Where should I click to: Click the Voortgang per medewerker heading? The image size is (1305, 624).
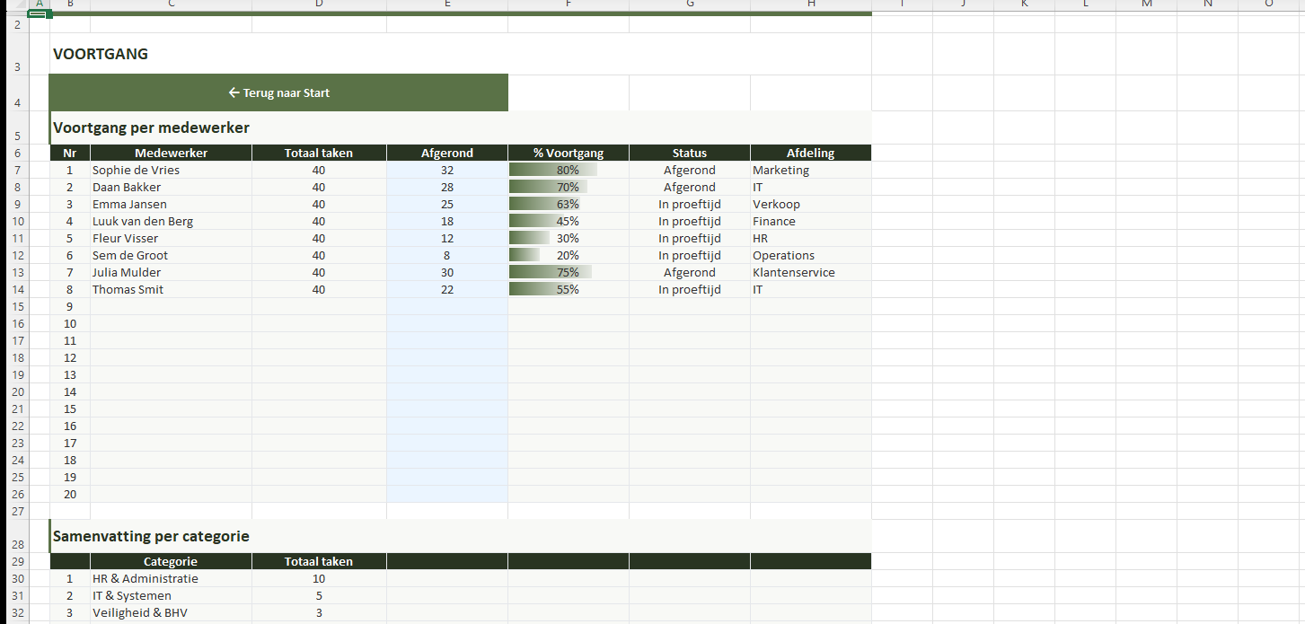click(x=151, y=127)
